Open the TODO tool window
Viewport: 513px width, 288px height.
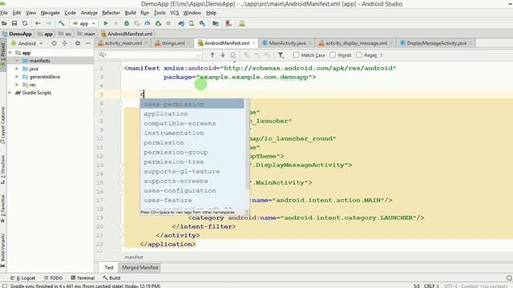click(x=54, y=278)
